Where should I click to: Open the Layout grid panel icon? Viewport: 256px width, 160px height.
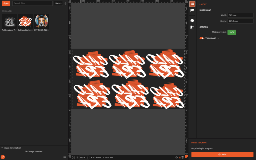point(192,4)
